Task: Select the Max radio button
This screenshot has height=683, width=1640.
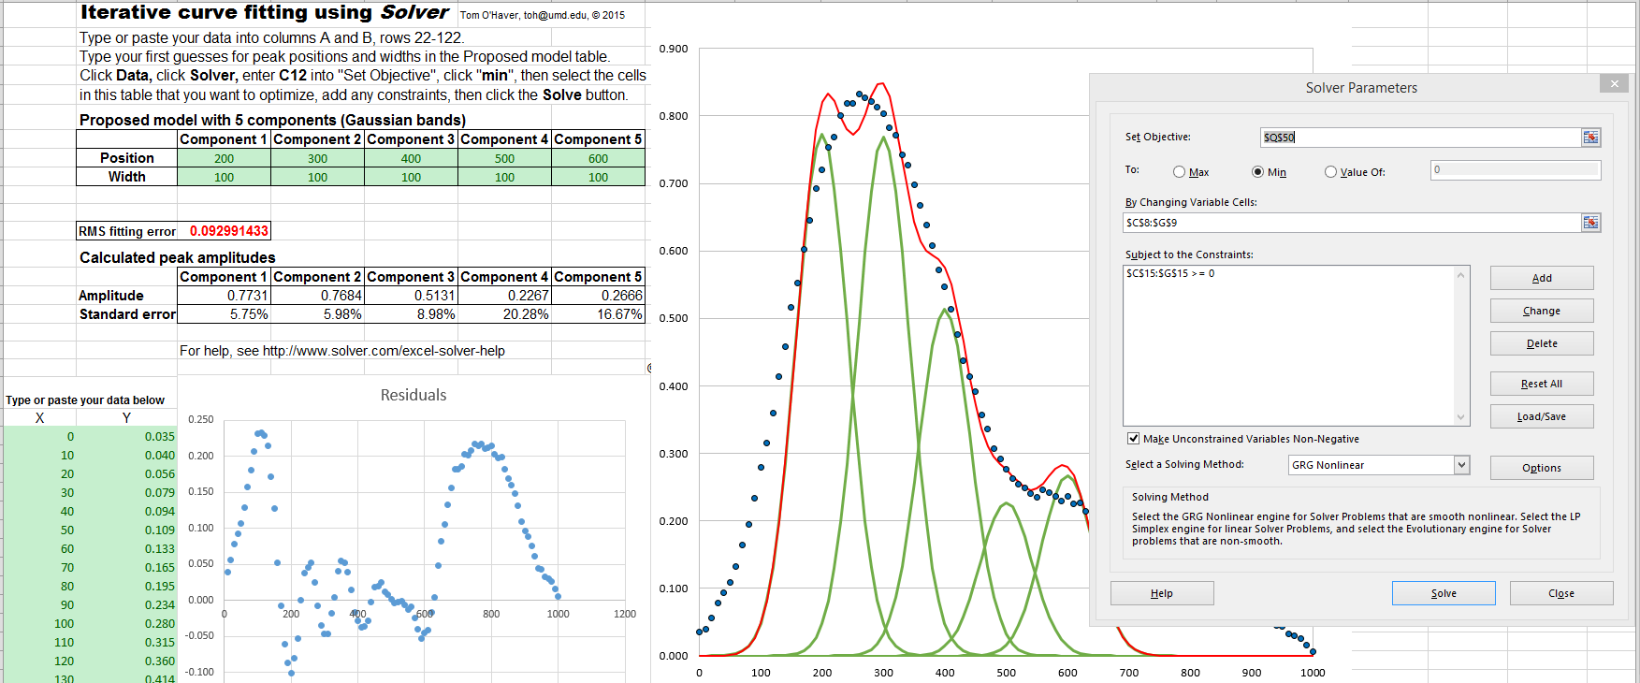Action: coord(1180,172)
